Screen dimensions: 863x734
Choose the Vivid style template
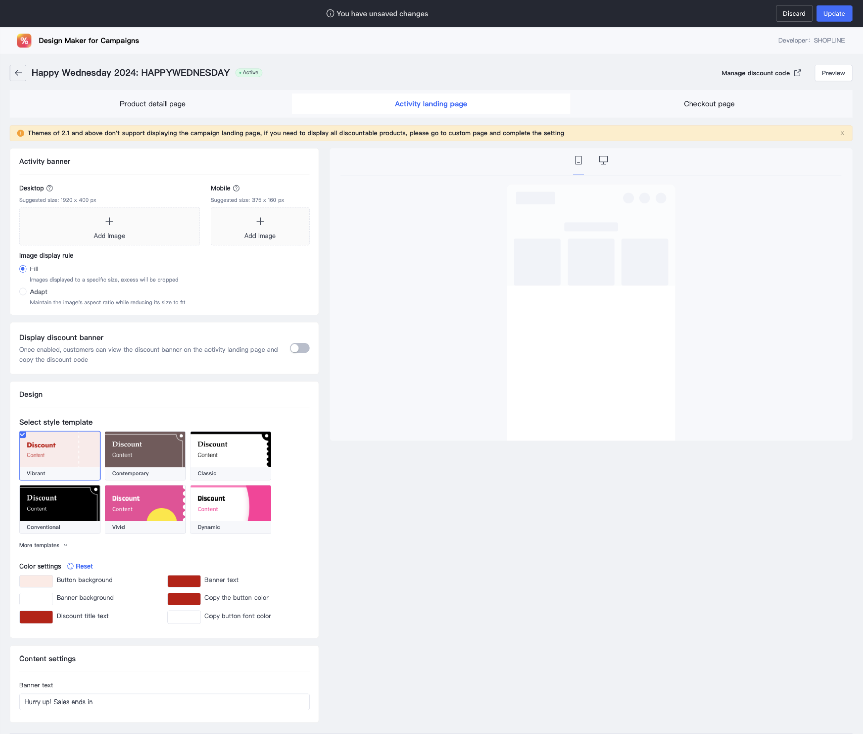[145, 509]
